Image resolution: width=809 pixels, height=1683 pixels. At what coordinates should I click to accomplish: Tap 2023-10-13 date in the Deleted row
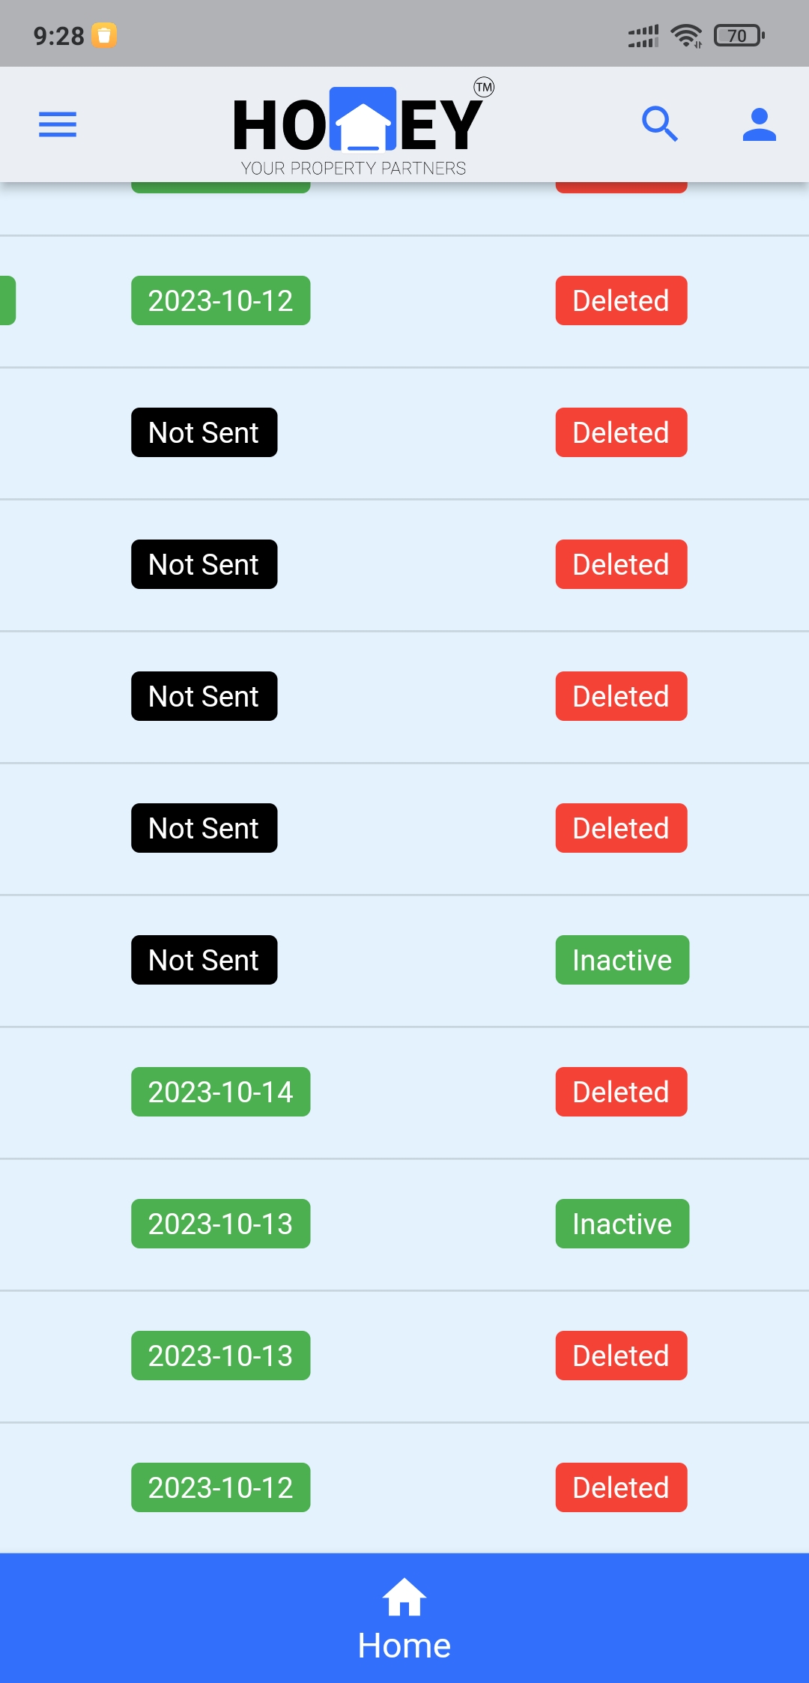221,1356
